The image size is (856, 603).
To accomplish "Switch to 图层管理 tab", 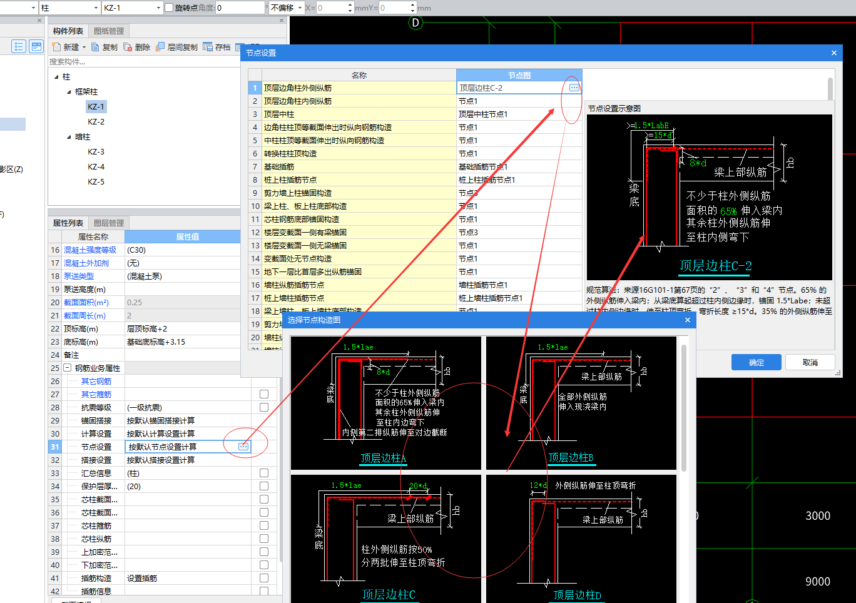I will tap(109, 223).
